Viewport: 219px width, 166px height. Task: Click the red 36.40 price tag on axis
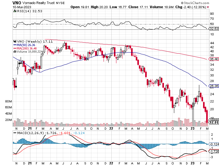214,59
